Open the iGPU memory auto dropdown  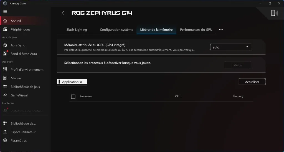pyautogui.click(x=230, y=47)
